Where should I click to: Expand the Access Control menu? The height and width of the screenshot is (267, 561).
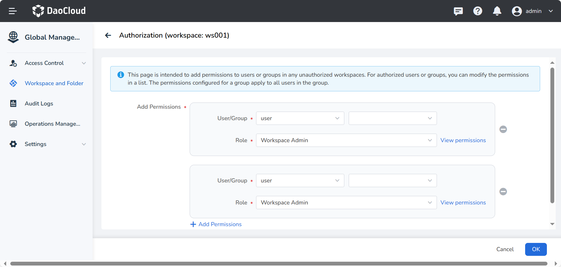tap(47, 63)
